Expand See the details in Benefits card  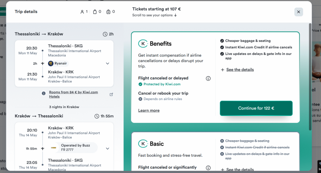[237, 70]
